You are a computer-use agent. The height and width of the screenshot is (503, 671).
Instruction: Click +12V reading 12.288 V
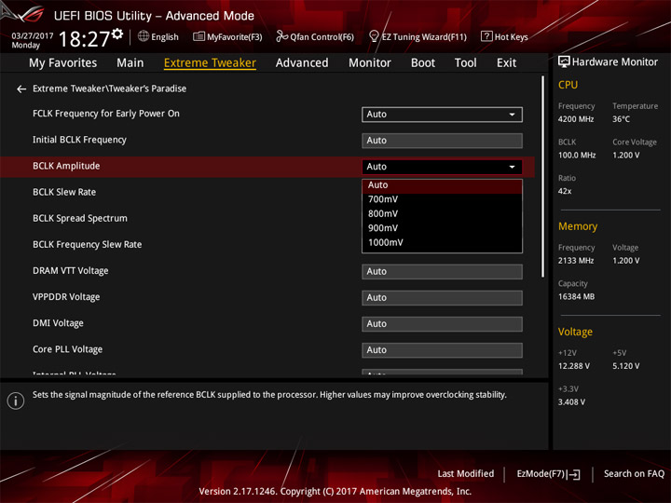coord(574,366)
